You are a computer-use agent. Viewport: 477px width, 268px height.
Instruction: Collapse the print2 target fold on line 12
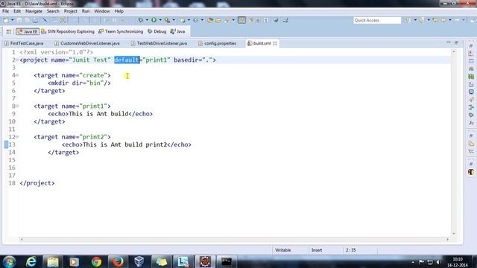pos(17,137)
